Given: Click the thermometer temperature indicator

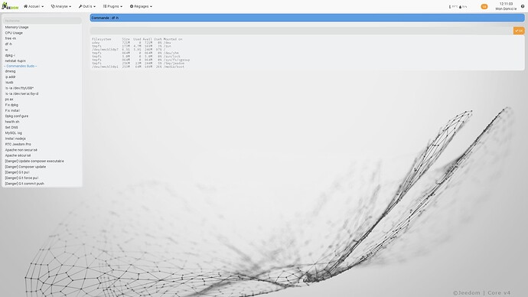Looking at the screenshot, I should [x=453, y=7].
